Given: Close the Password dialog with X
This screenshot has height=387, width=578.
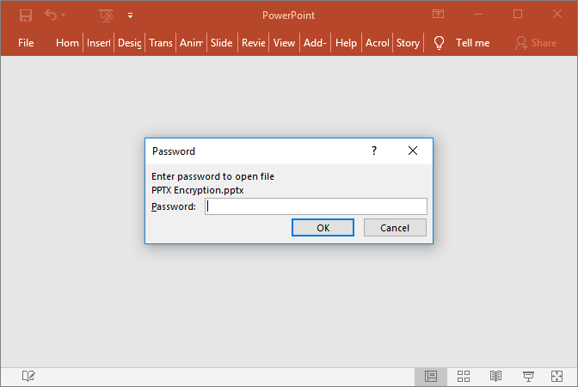Looking at the screenshot, I should (x=413, y=150).
